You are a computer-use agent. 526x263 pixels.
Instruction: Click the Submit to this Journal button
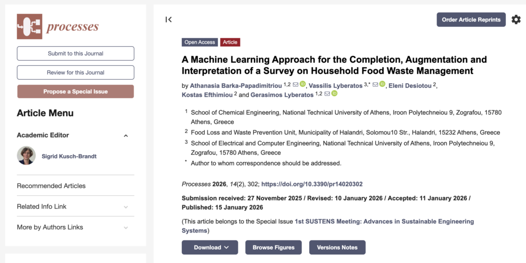click(76, 53)
